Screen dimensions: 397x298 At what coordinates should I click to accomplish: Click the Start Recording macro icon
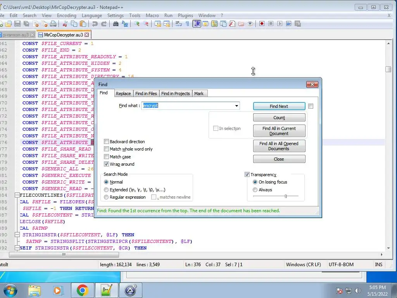(262, 24)
